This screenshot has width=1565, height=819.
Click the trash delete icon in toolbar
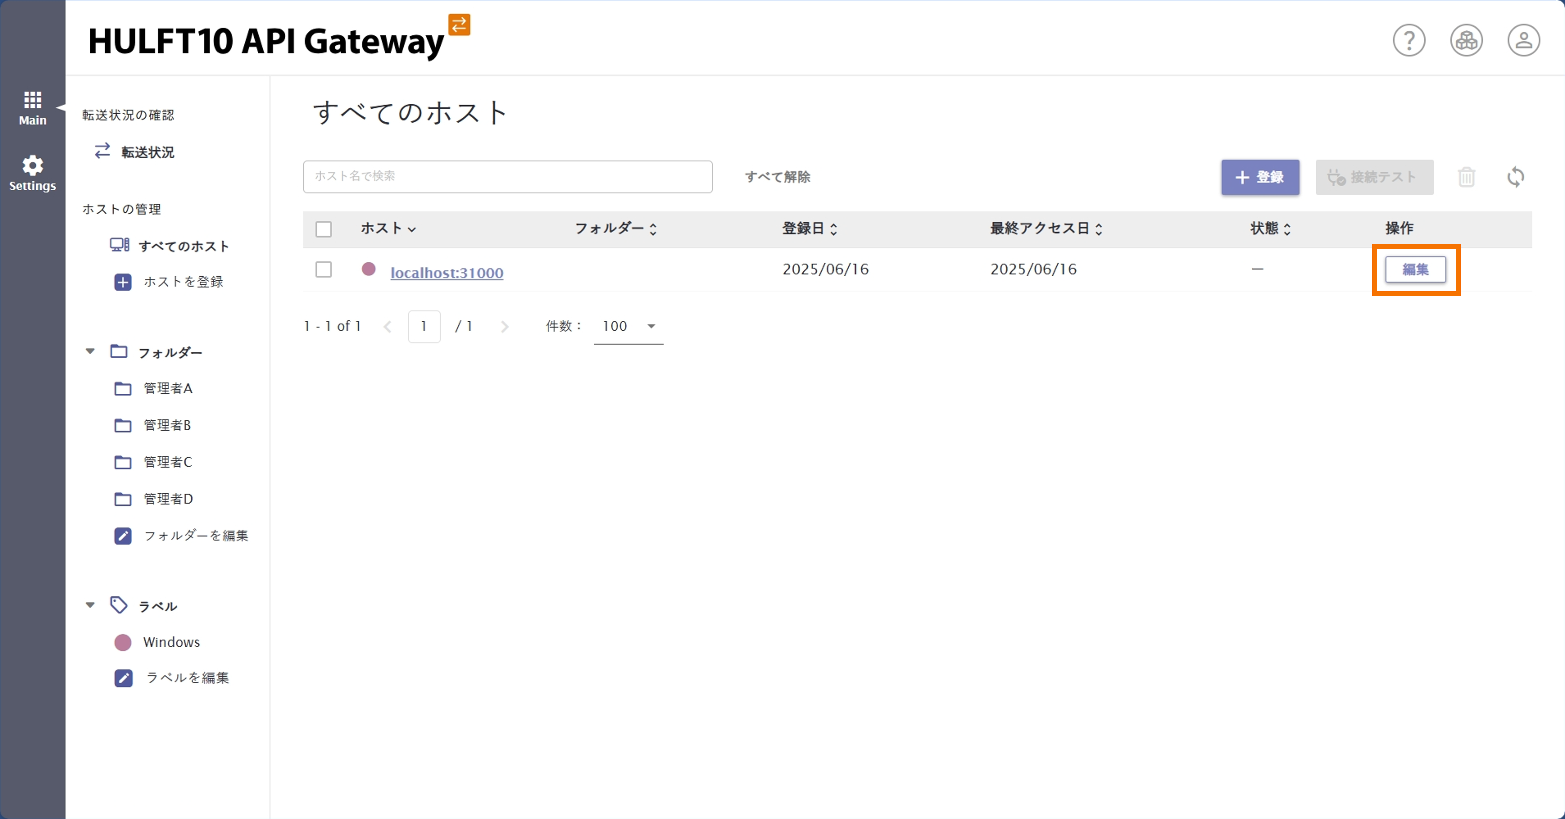coord(1466,177)
